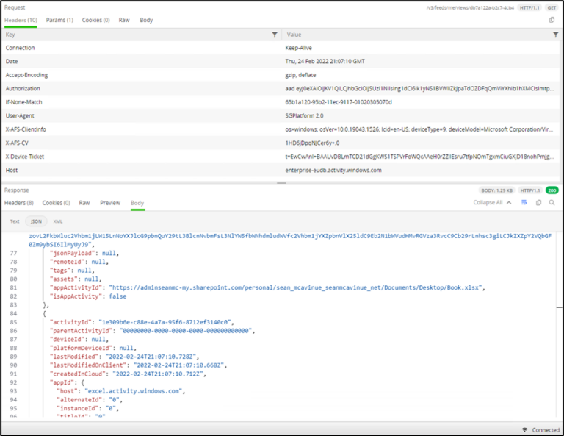Select the response Body tab
Screen dimensions: 564x436
click(x=137, y=203)
